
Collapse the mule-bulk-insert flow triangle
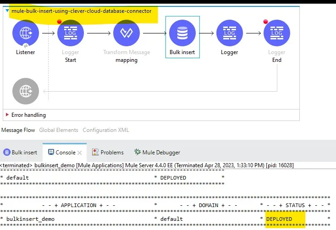7,11
